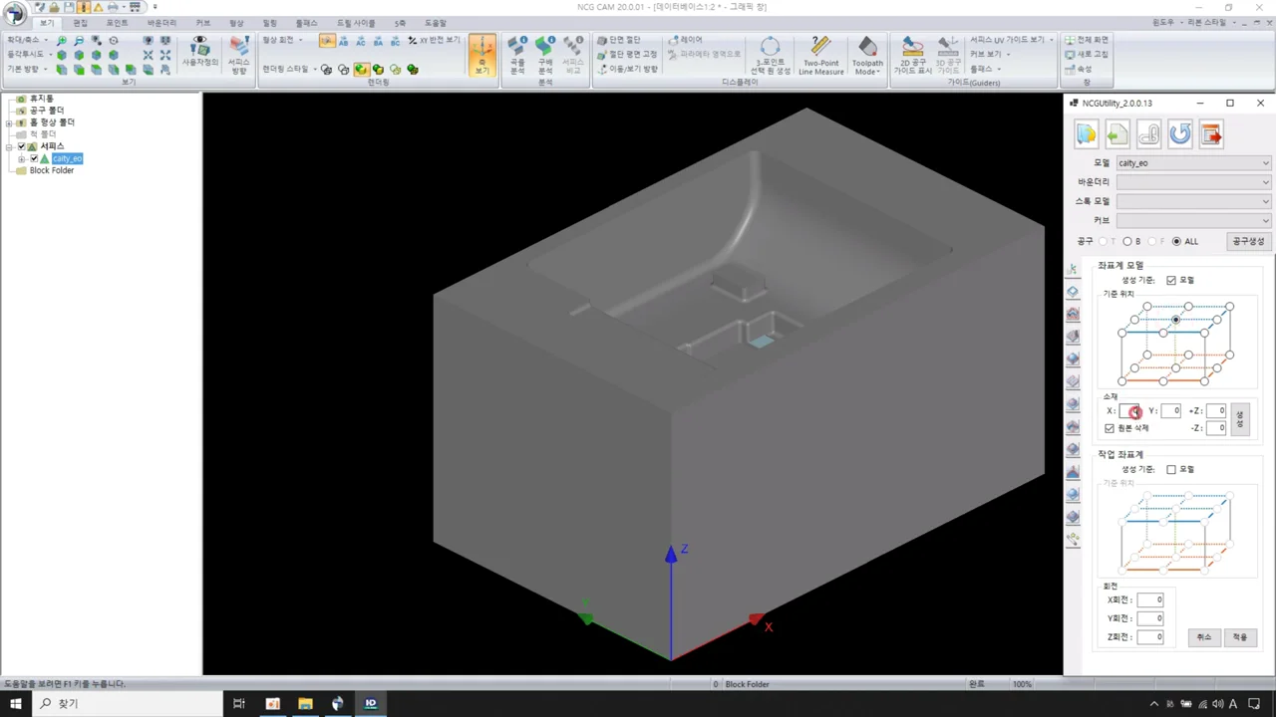Open the 바운더리 dropdown in NCGUtility
This screenshot has width=1276, height=717.
pos(1193,182)
